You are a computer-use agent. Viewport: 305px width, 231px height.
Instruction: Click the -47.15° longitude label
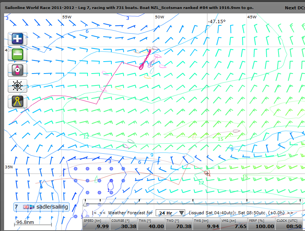pyautogui.click(x=216, y=21)
